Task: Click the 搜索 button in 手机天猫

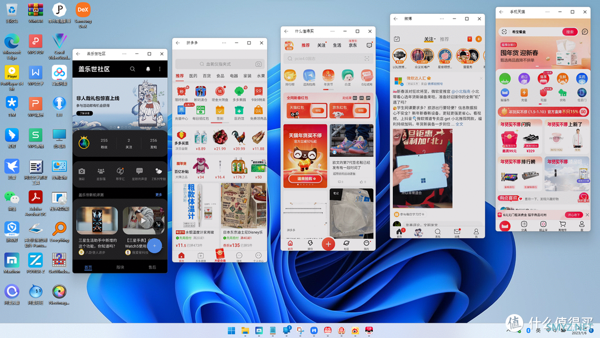Action: coord(570,32)
